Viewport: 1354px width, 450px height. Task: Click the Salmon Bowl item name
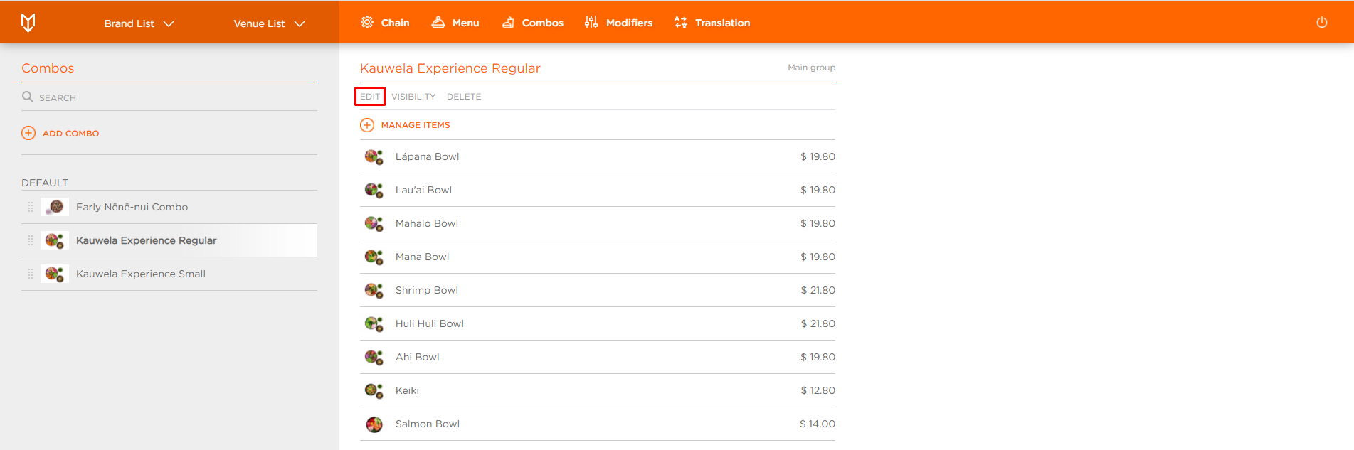click(x=428, y=424)
